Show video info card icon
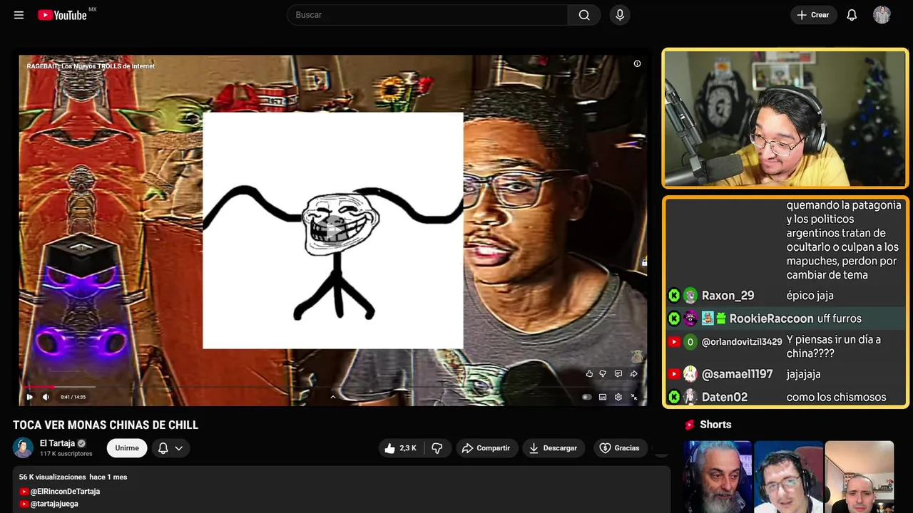Viewport: 913px width, 513px height. click(x=637, y=63)
